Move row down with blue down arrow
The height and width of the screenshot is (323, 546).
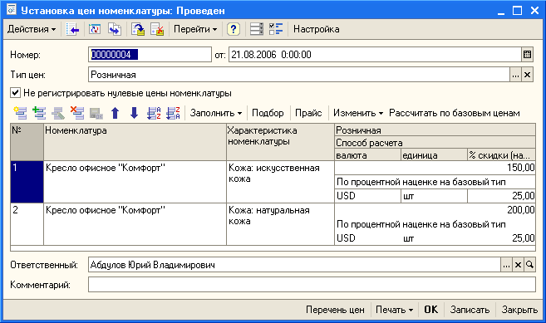[134, 113]
